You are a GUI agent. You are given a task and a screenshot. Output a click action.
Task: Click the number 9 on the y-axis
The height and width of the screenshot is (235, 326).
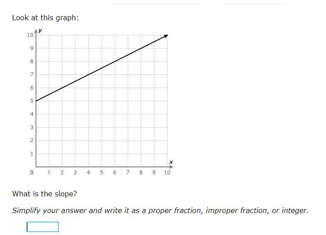pyautogui.click(x=32, y=48)
